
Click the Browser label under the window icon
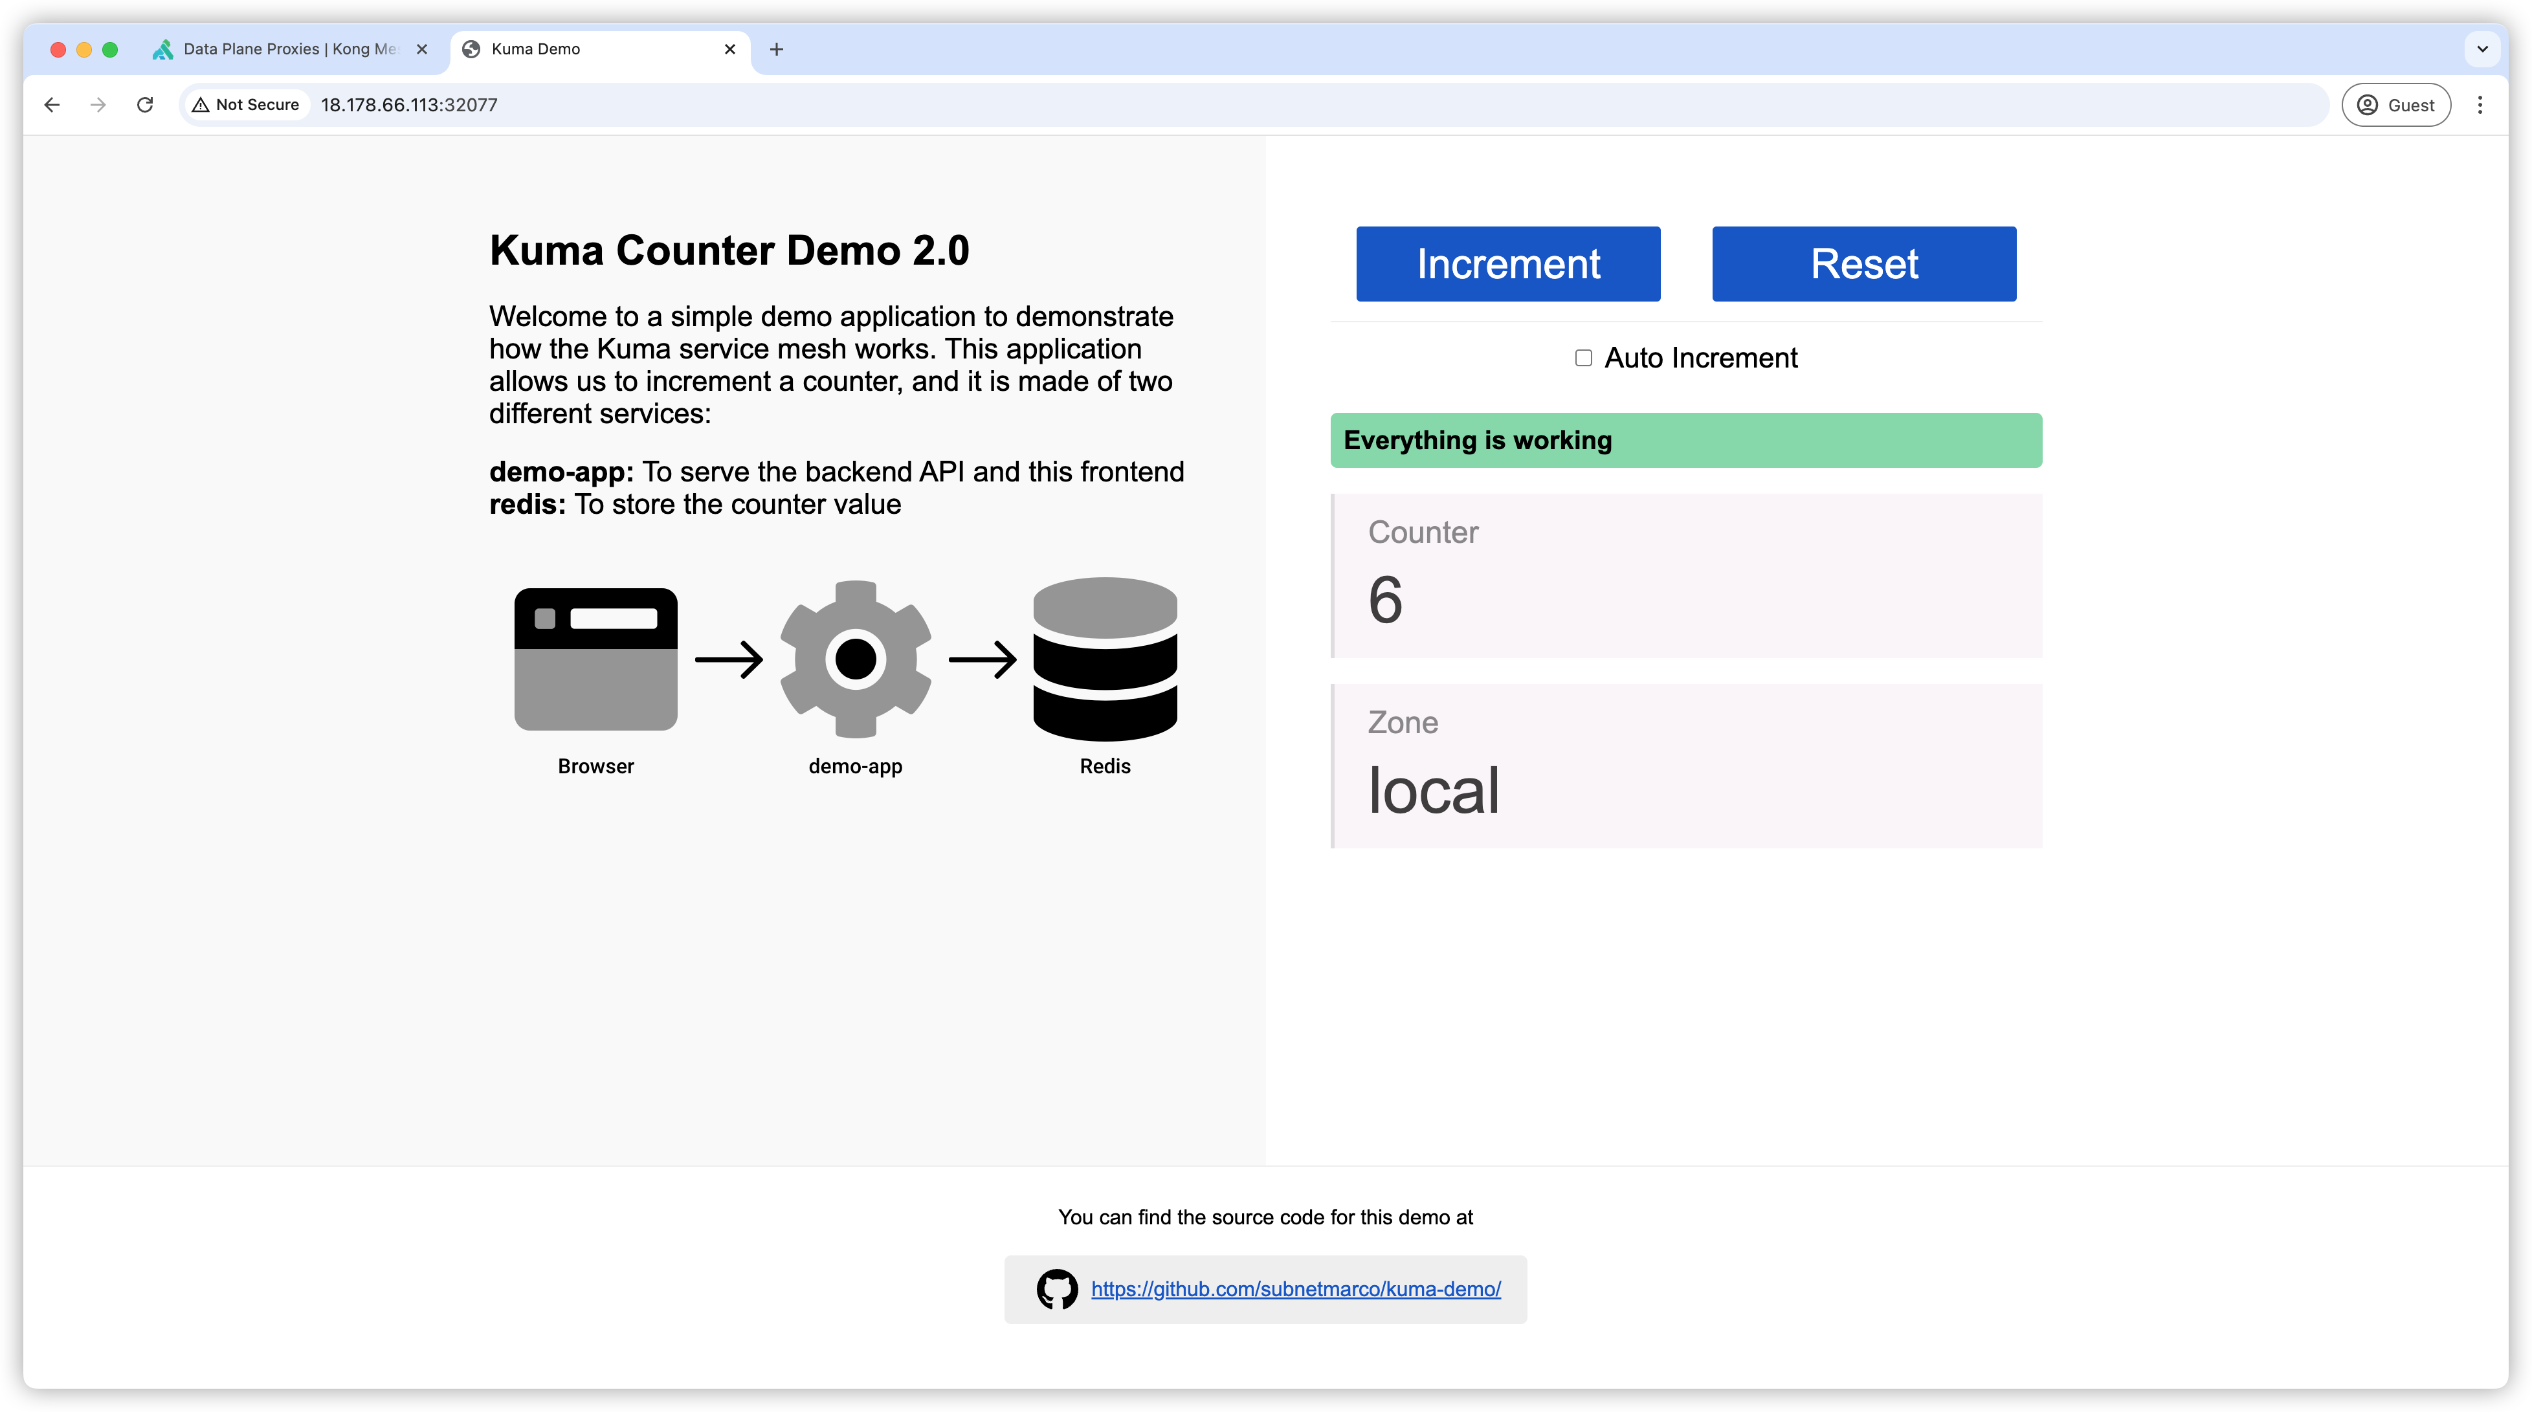click(595, 766)
